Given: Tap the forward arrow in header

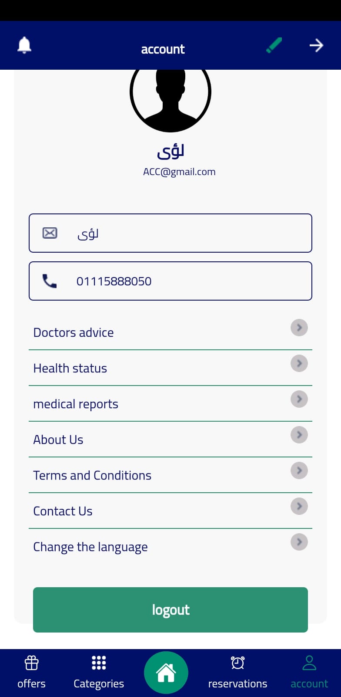Looking at the screenshot, I should coord(316,45).
